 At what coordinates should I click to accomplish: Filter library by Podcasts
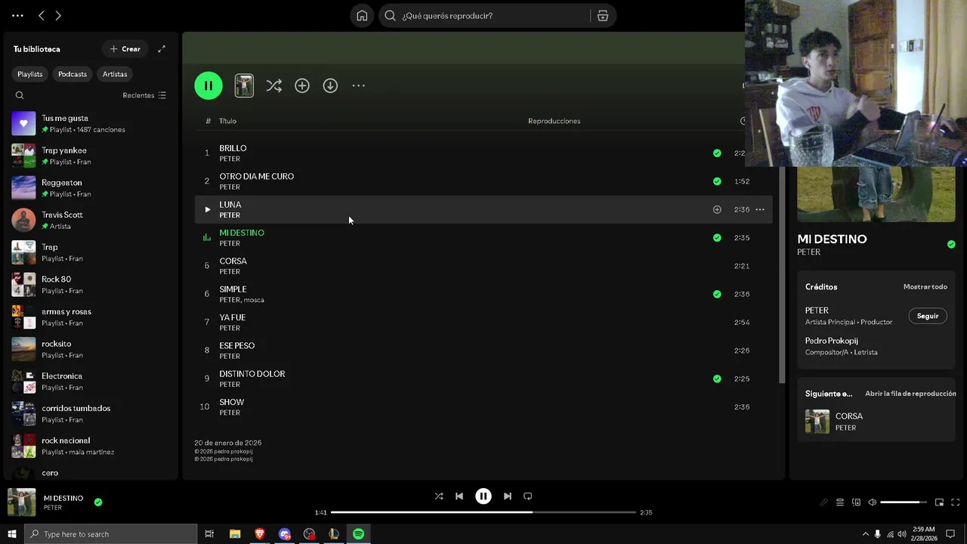tap(73, 74)
